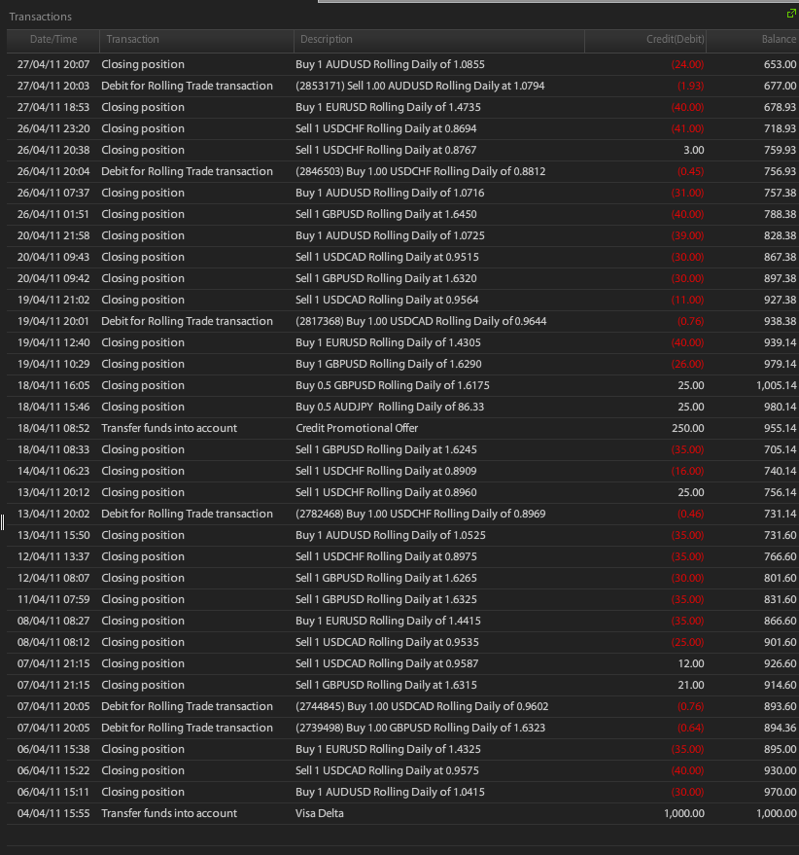Select 'Buy 1 AUDUSD Rolling Daily of 1.0716'
The width and height of the screenshot is (799, 855).
[390, 193]
